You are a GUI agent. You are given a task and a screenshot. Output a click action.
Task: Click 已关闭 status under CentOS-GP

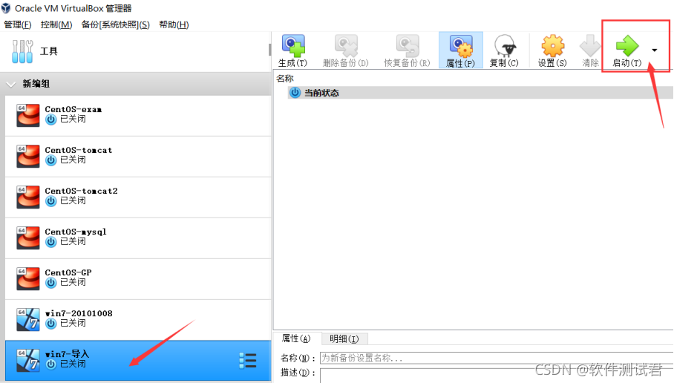pyautogui.click(x=73, y=282)
